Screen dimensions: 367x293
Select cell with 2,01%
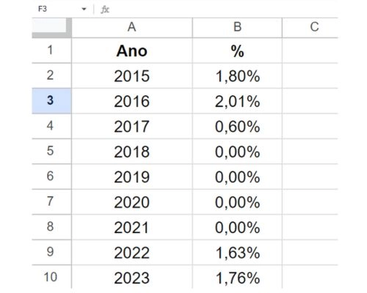(237, 101)
